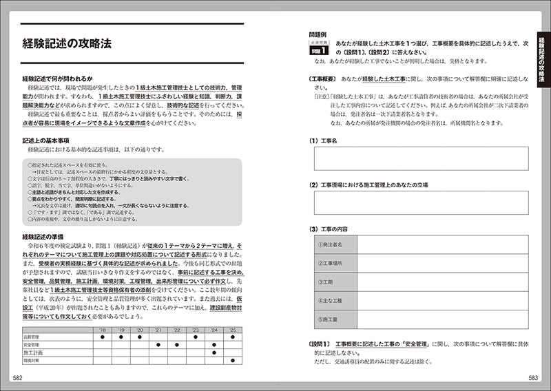
Task: Select the 品質管理 dot under '18
Action: 102,337
